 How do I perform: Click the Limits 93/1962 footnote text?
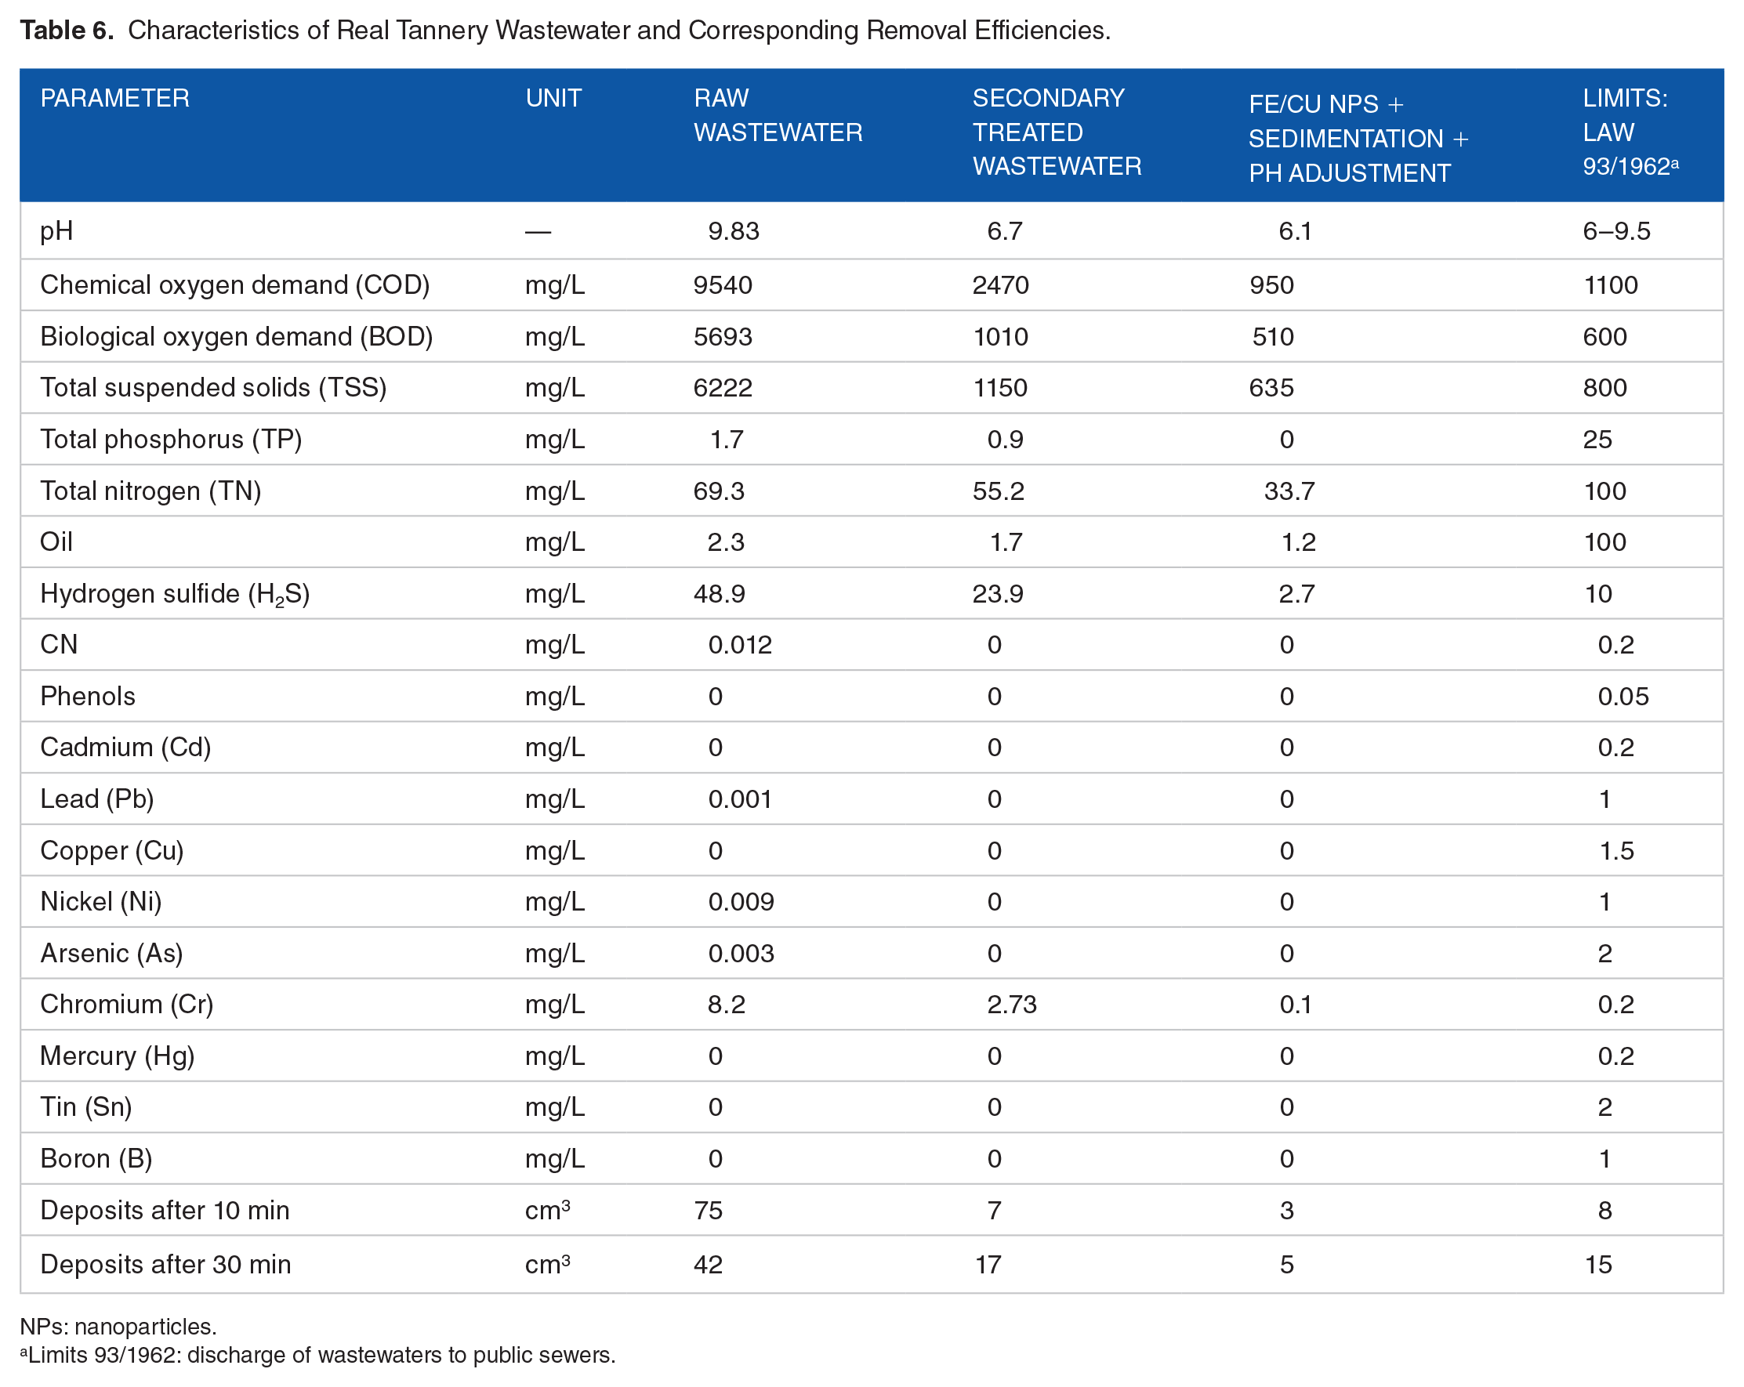319,1356
